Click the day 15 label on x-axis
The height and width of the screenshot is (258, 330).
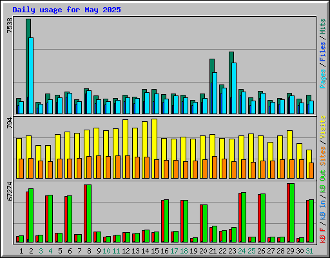pyautogui.click(x=155, y=251)
